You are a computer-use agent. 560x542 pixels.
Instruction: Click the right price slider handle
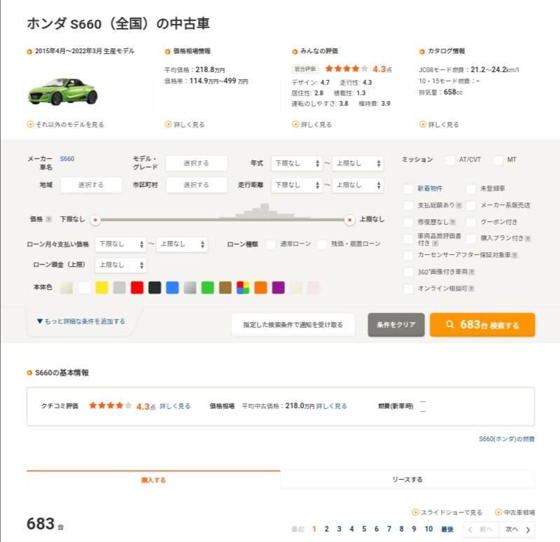(x=349, y=220)
